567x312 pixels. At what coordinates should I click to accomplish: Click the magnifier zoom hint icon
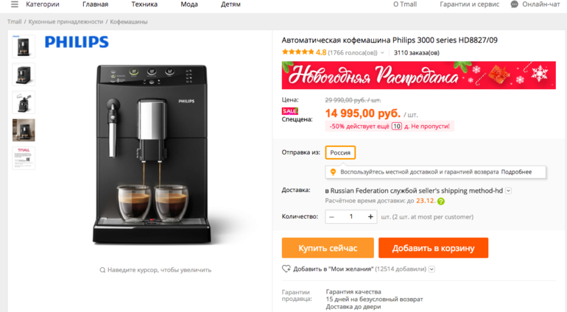pyautogui.click(x=102, y=270)
